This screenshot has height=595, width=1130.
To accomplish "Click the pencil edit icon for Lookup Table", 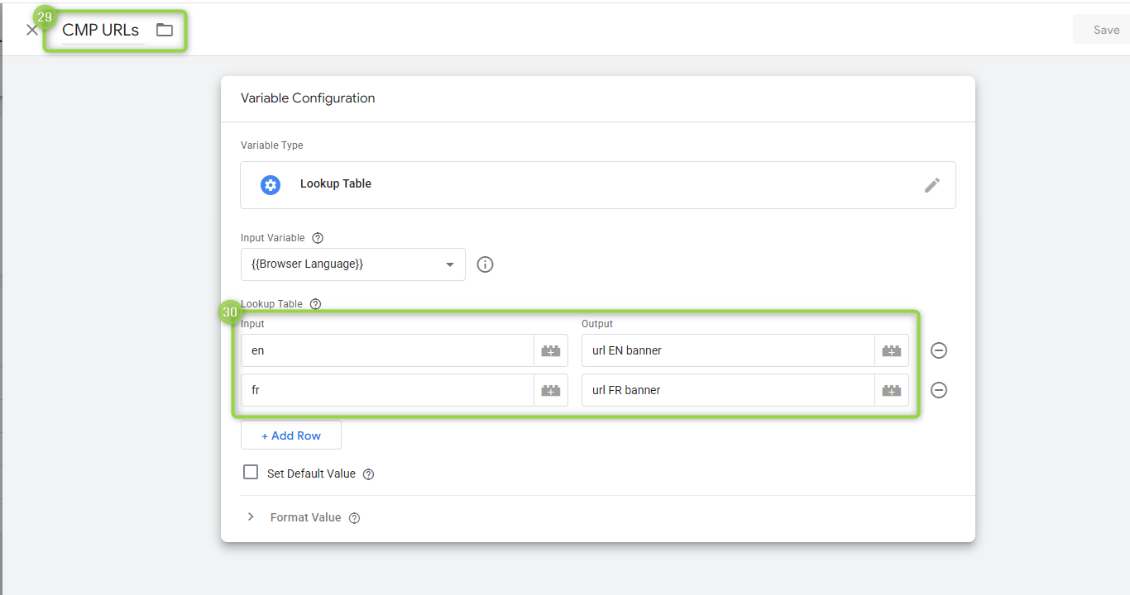I will pos(931,185).
